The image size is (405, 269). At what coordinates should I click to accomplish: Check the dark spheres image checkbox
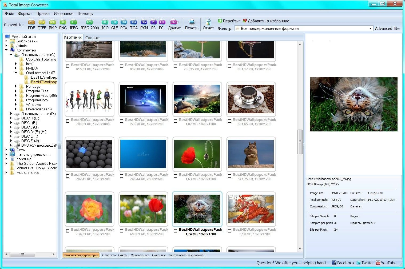(x=68, y=176)
